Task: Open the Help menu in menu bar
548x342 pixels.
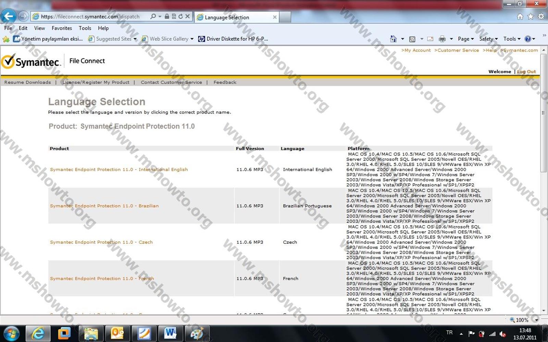Action: [103, 28]
